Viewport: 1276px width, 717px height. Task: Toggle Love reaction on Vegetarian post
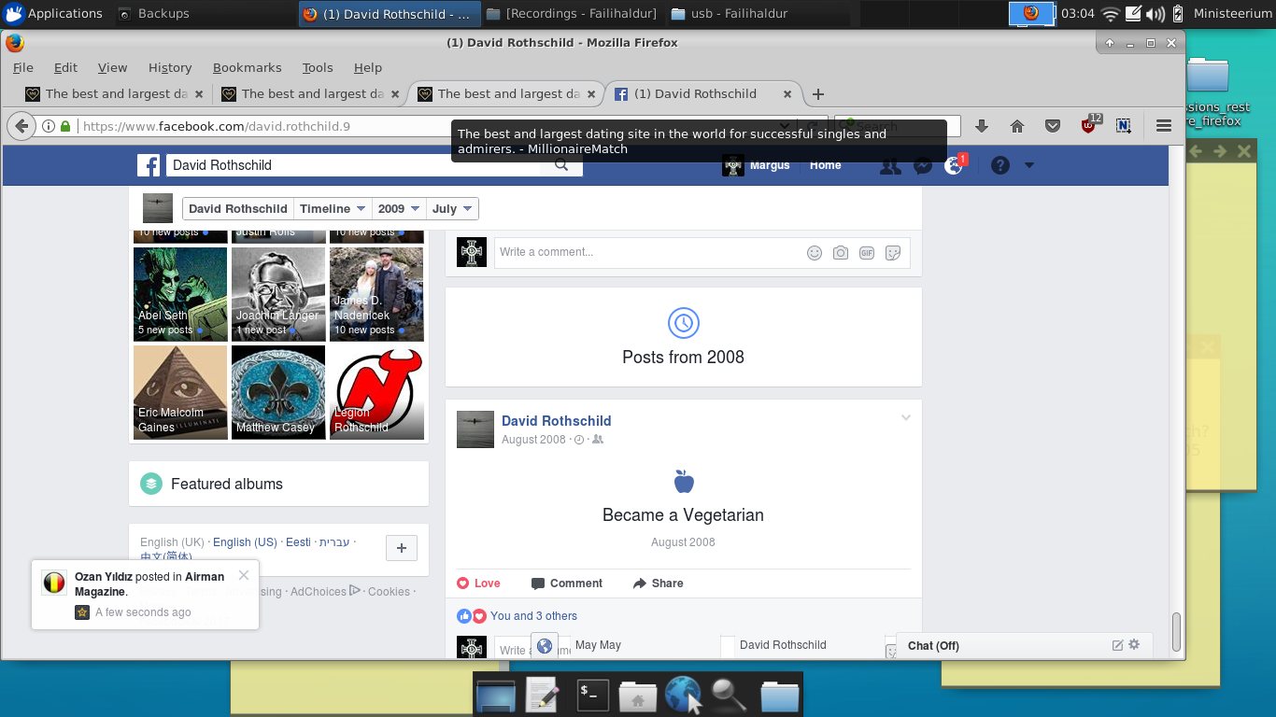click(478, 583)
